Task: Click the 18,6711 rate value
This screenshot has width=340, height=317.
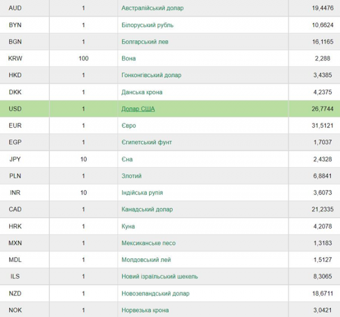Action: pos(322,294)
